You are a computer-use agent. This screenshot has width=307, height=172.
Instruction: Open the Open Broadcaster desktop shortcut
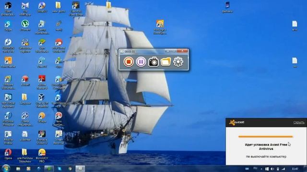[8, 9]
